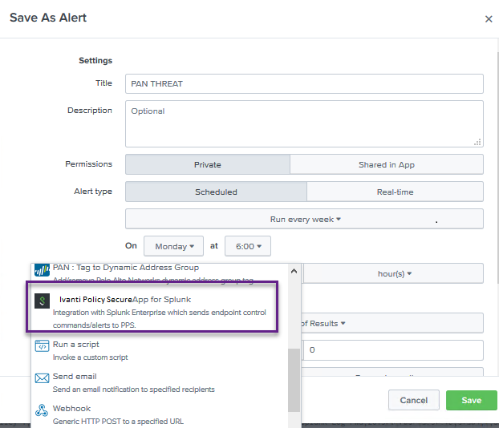The width and height of the screenshot is (499, 428).
Task: Click 'Send an email notification to specified recipients' text
Action: click(134, 390)
